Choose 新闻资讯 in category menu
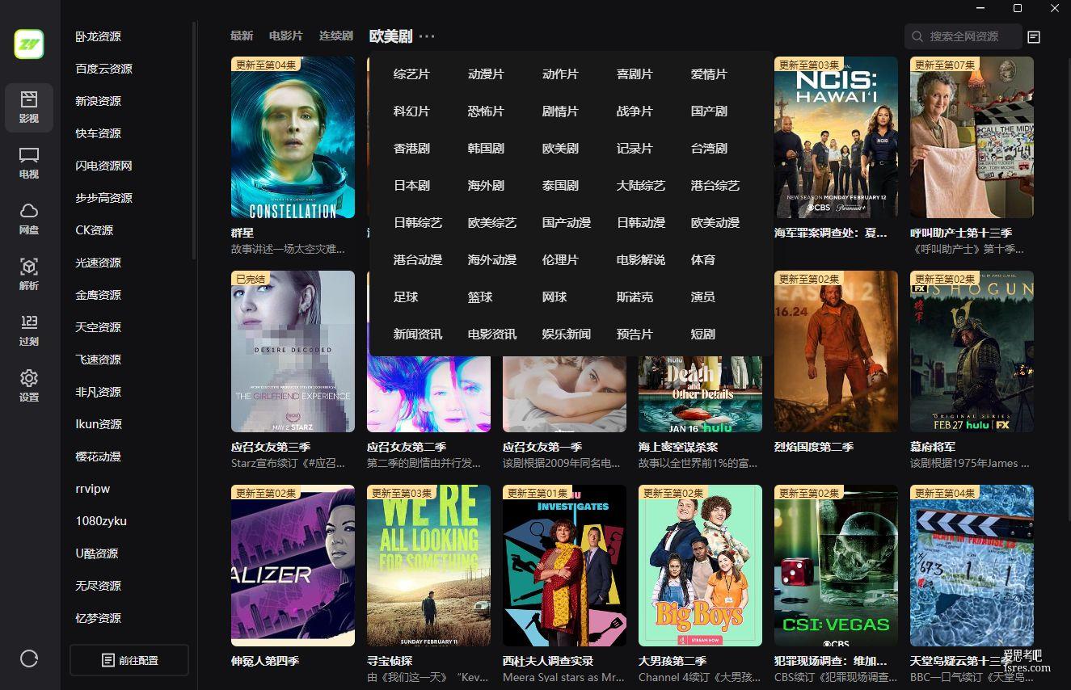 [x=418, y=334]
